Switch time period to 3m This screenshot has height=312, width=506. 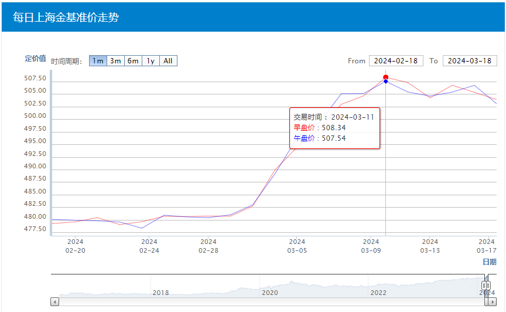pyautogui.click(x=115, y=61)
